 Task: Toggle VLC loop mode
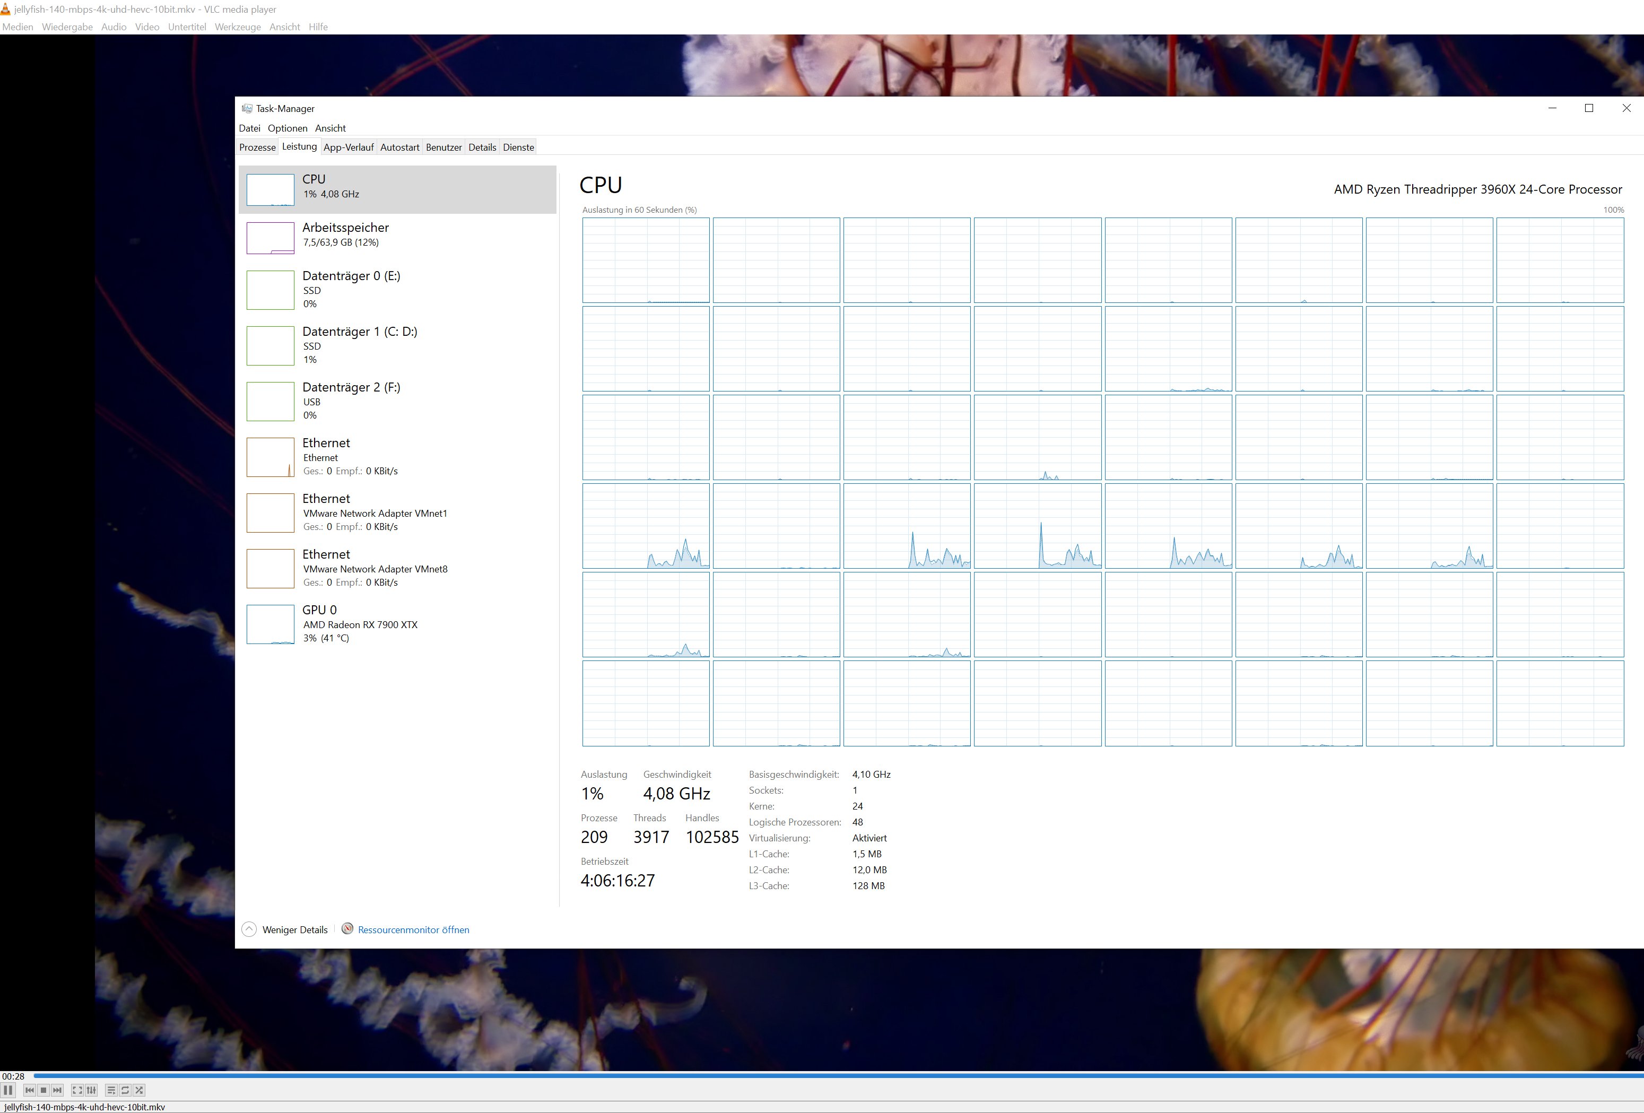[x=125, y=1090]
